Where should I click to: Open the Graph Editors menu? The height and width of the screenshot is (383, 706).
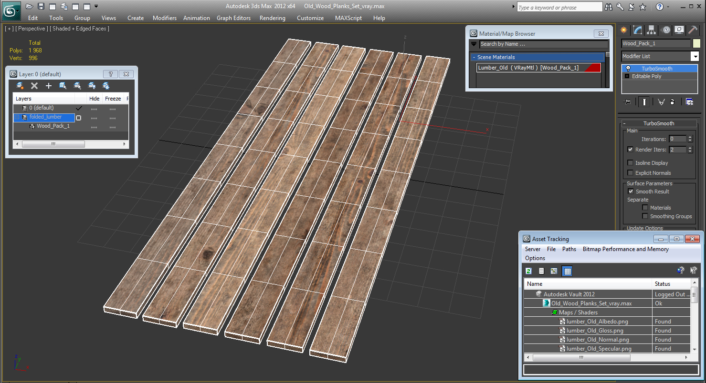(233, 18)
